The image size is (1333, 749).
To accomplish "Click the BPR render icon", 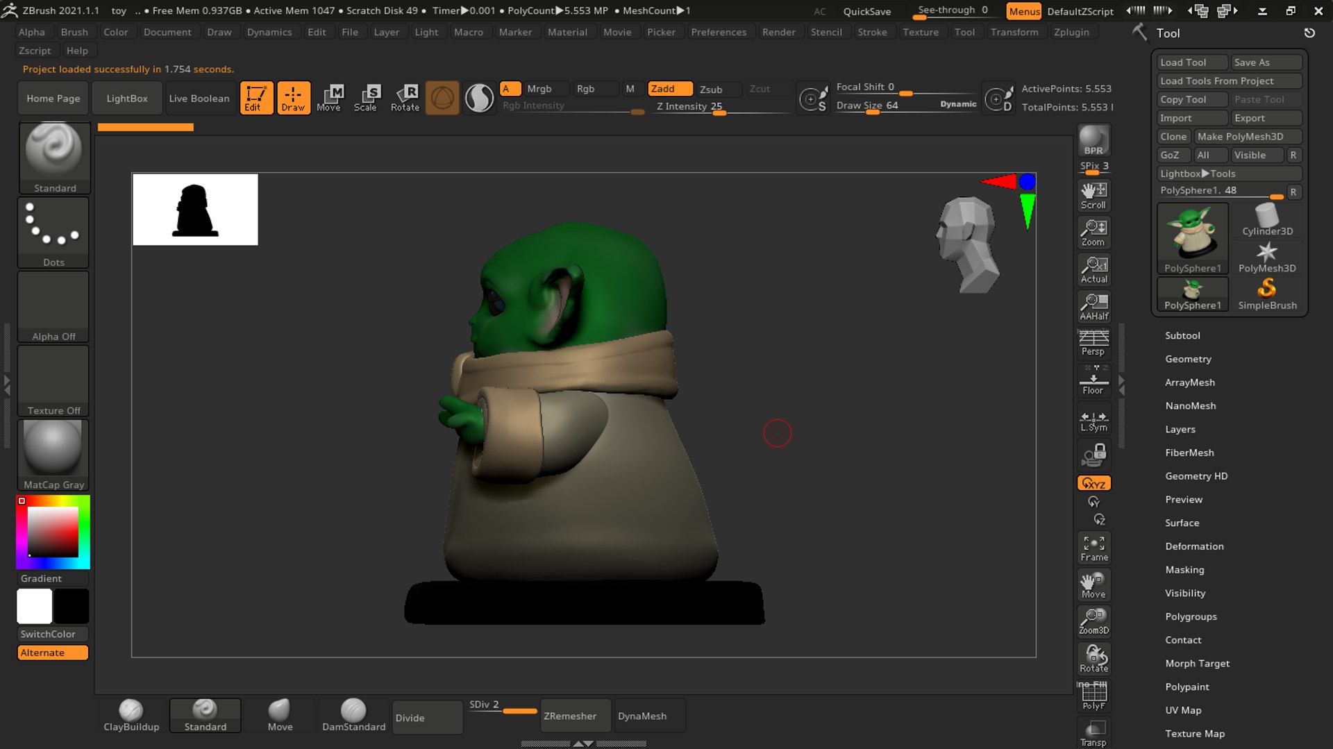I will [x=1093, y=140].
